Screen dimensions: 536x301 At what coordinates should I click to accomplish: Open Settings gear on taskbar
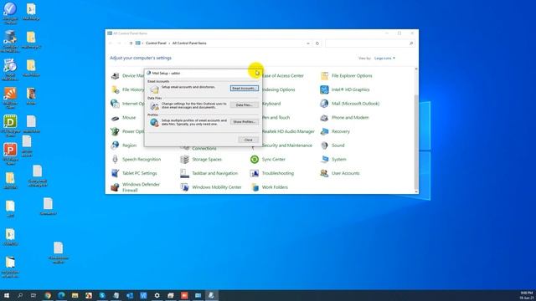157,295
